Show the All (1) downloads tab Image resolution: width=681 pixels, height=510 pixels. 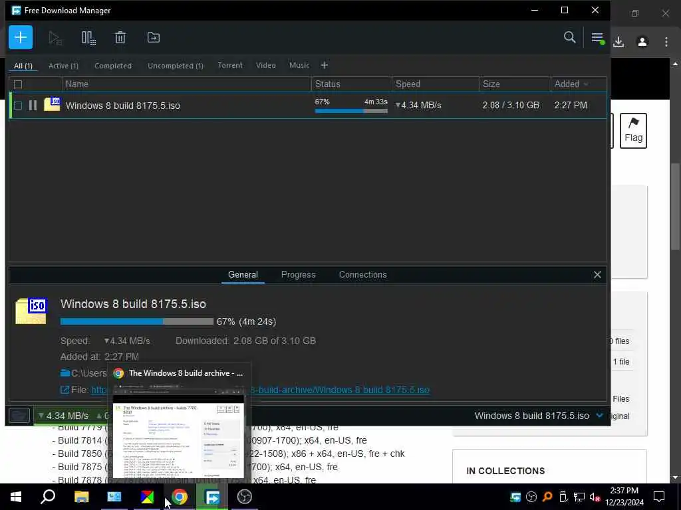tap(23, 66)
